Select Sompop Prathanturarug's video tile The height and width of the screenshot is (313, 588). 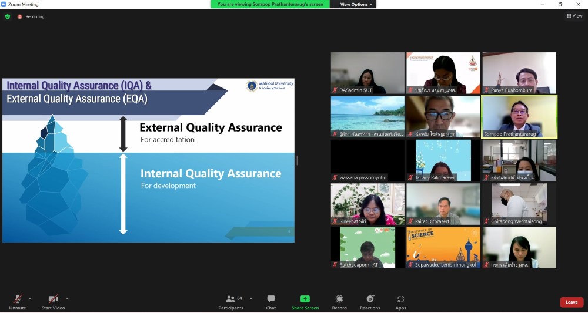[519, 117]
